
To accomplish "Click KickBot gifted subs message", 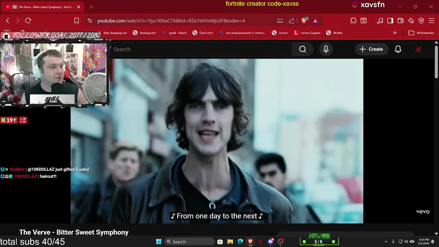I will tap(45, 169).
